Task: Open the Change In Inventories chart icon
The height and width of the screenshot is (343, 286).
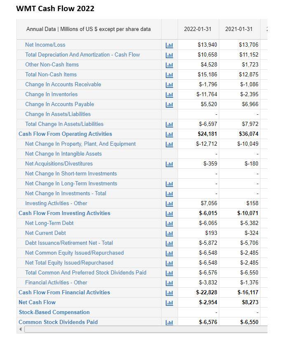Action: coord(169,95)
